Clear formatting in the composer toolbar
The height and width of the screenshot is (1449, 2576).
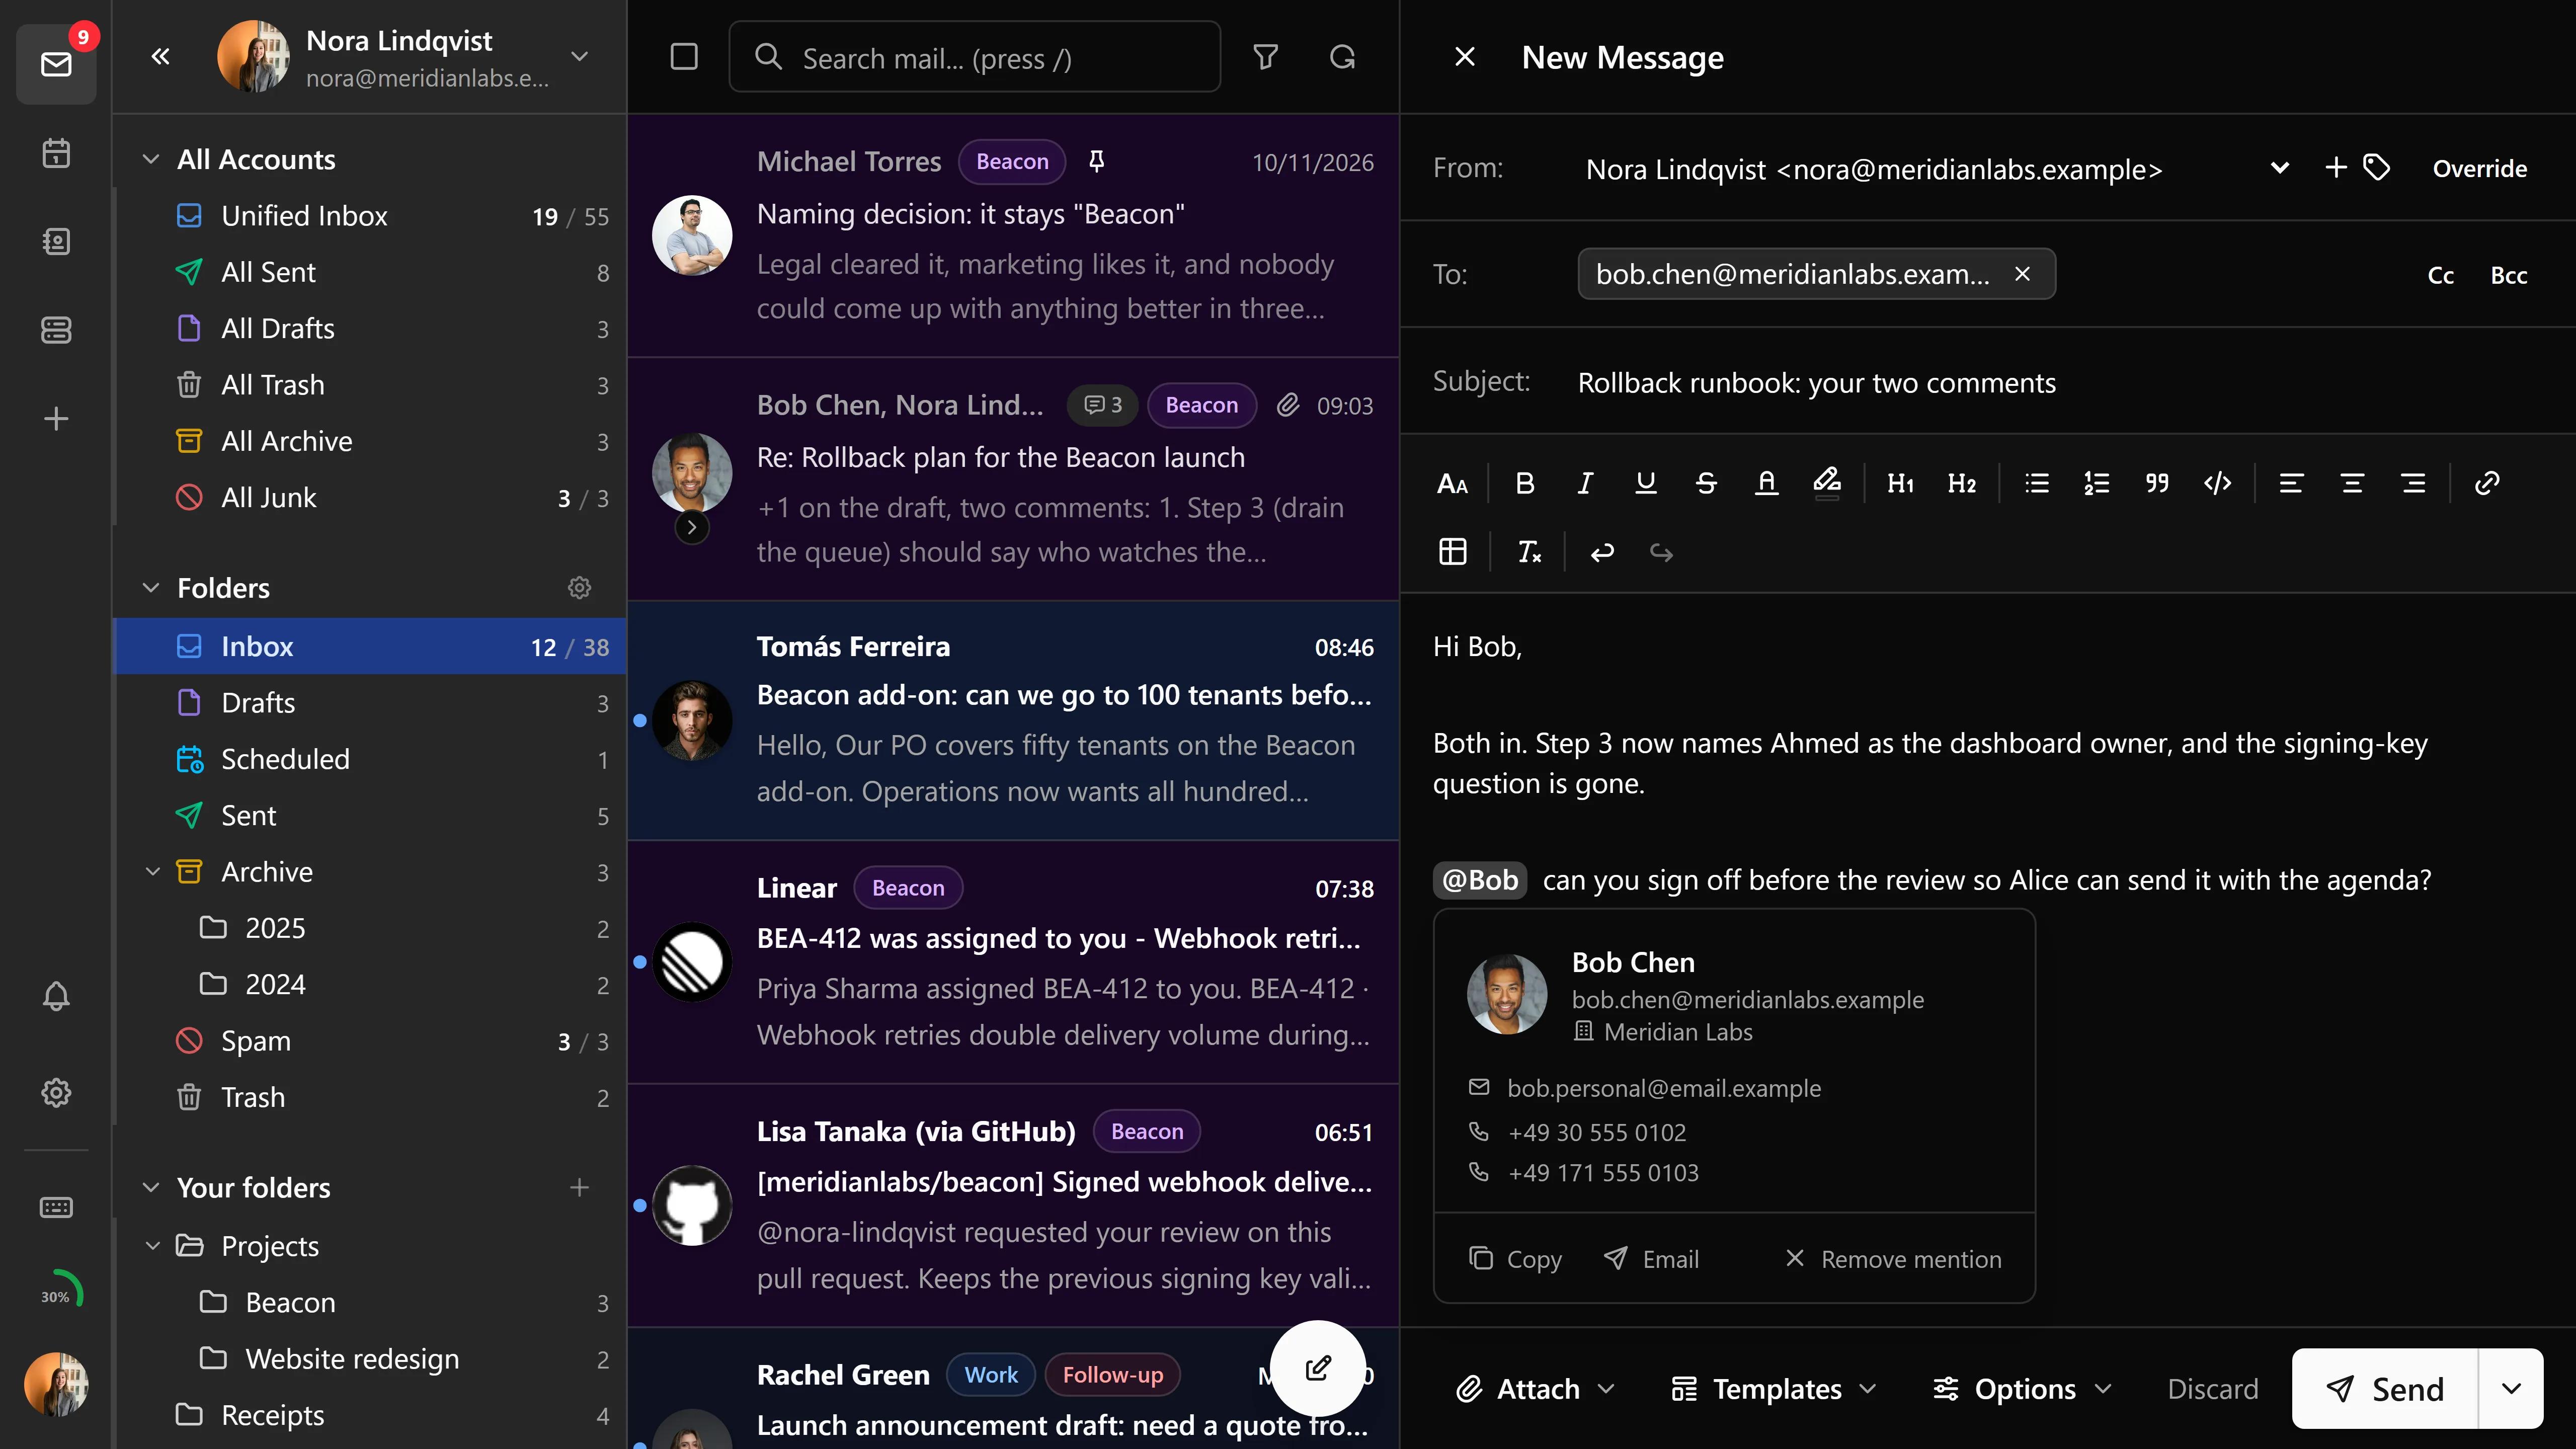coord(1529,552)
